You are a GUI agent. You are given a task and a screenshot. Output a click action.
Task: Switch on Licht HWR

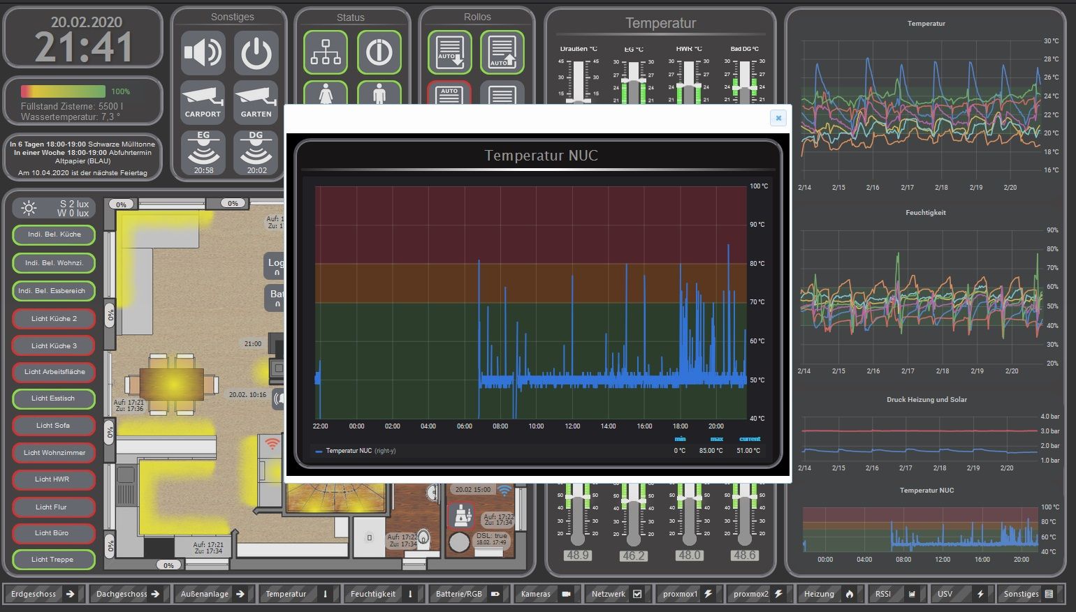click(54, 479)
